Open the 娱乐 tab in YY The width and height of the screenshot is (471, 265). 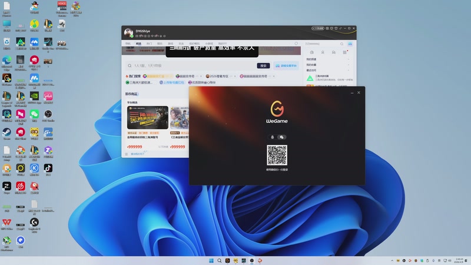click(x=160, y=44)
